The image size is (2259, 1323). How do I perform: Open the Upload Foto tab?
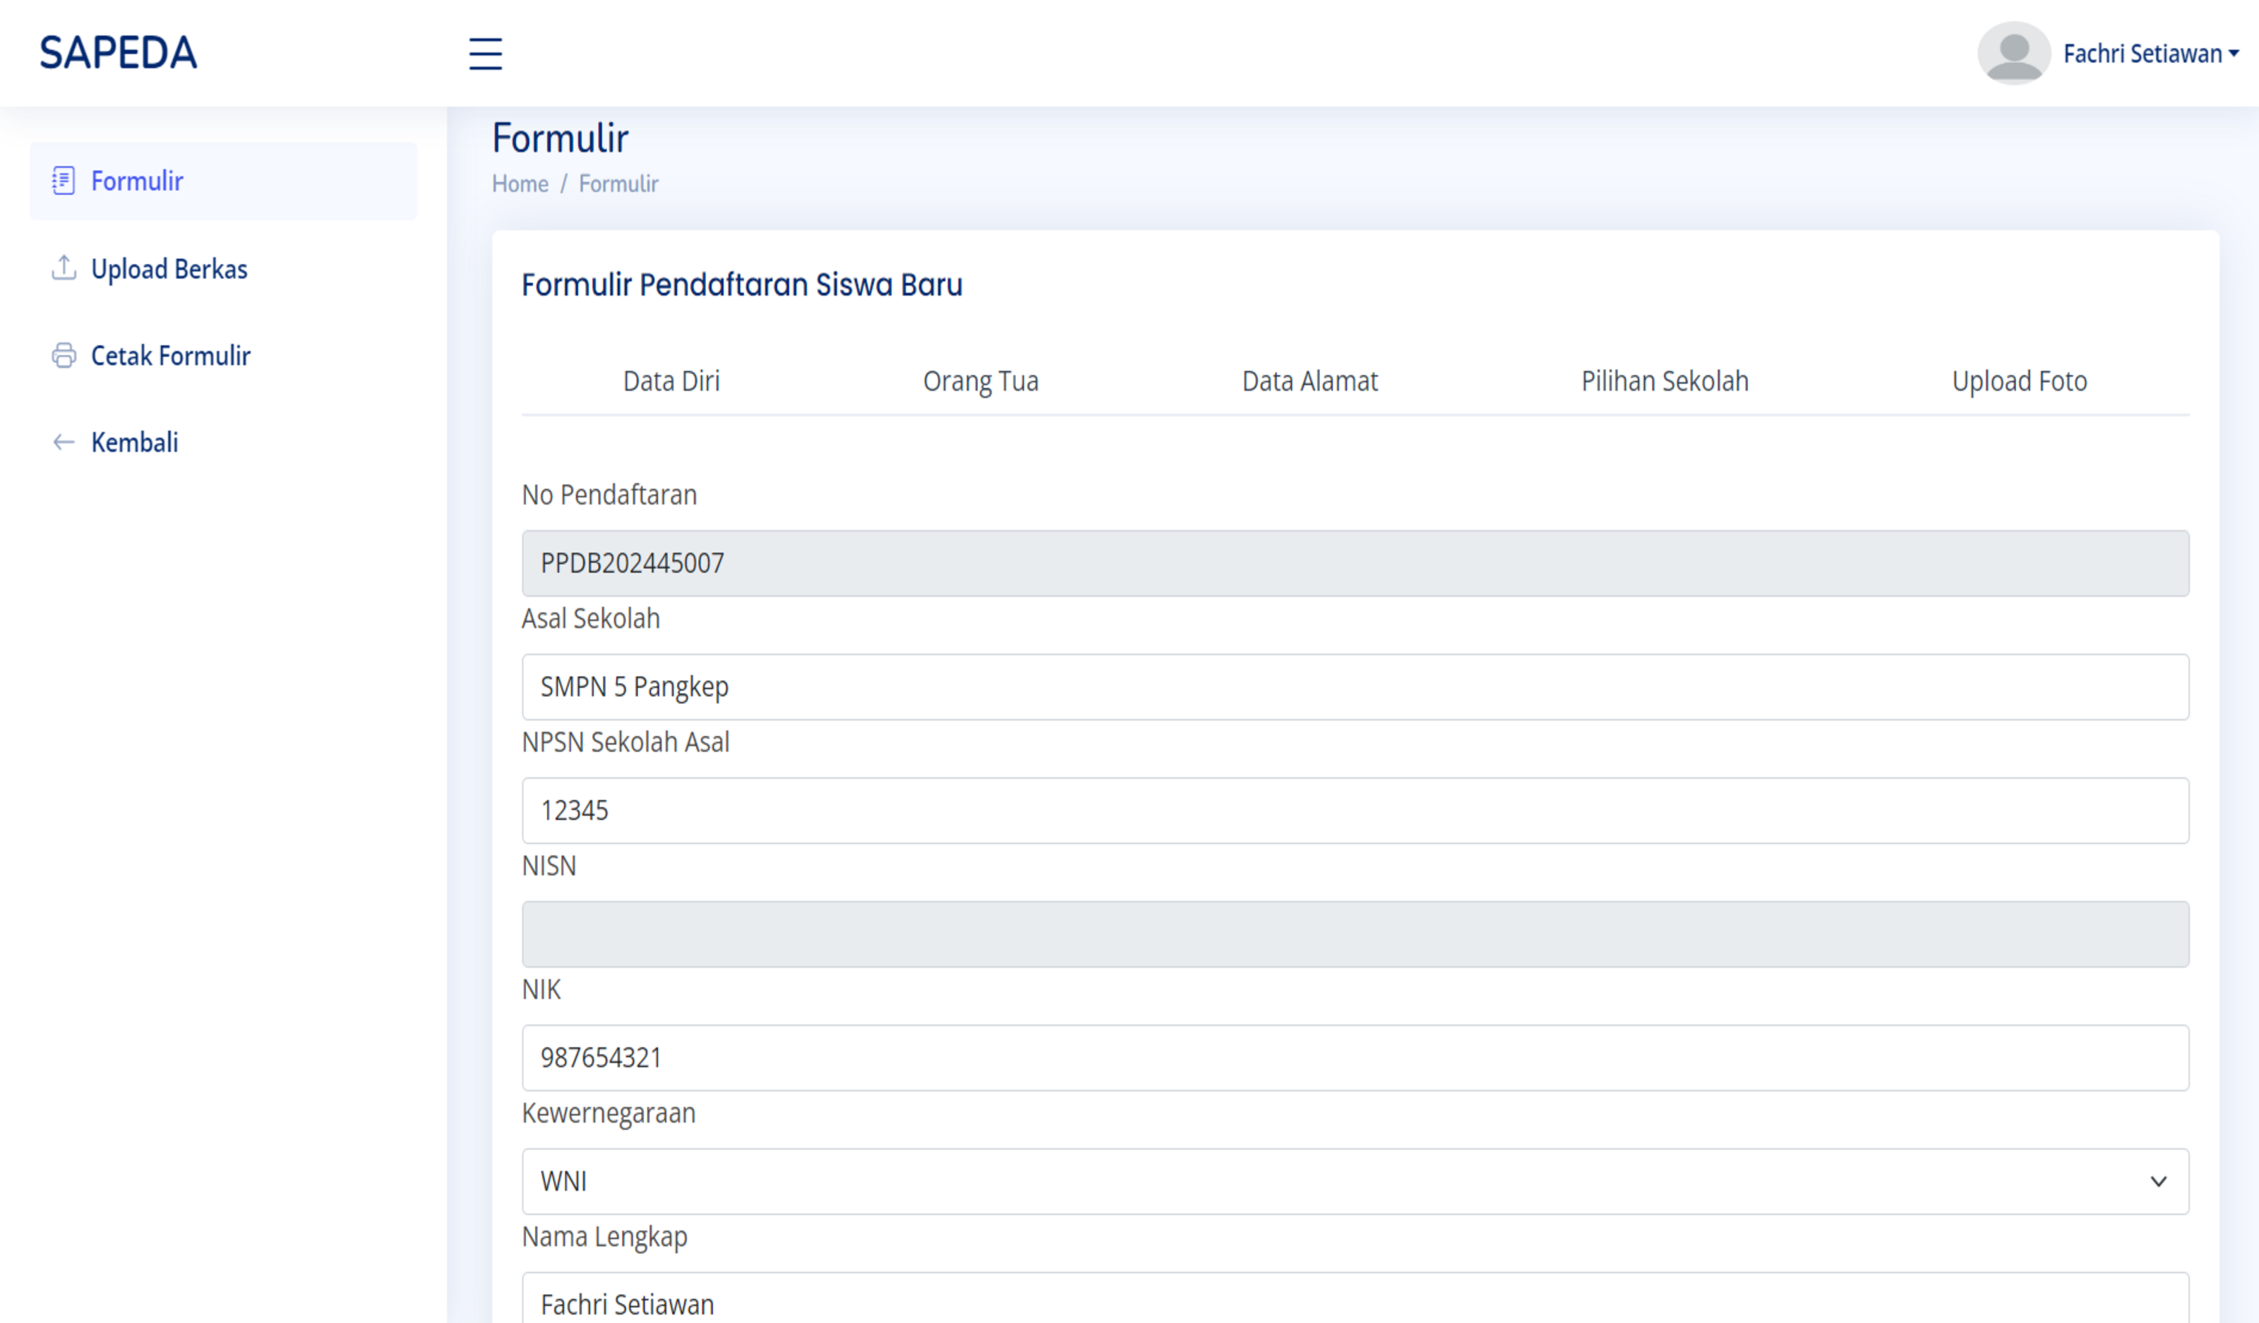point(2019,382)
